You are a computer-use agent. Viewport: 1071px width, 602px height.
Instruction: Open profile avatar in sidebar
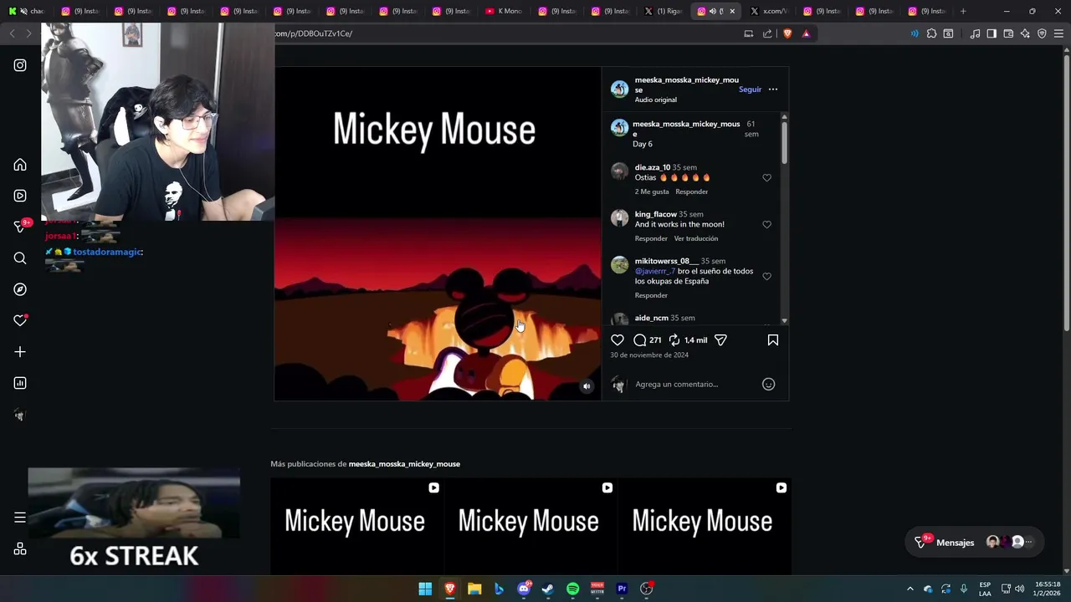20,415
